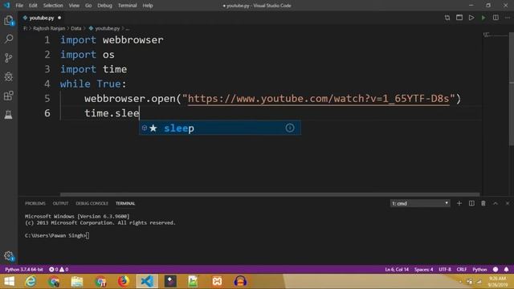Change the encoding via UTF-8
Screen dimensions: 514x289
[445, 270]
